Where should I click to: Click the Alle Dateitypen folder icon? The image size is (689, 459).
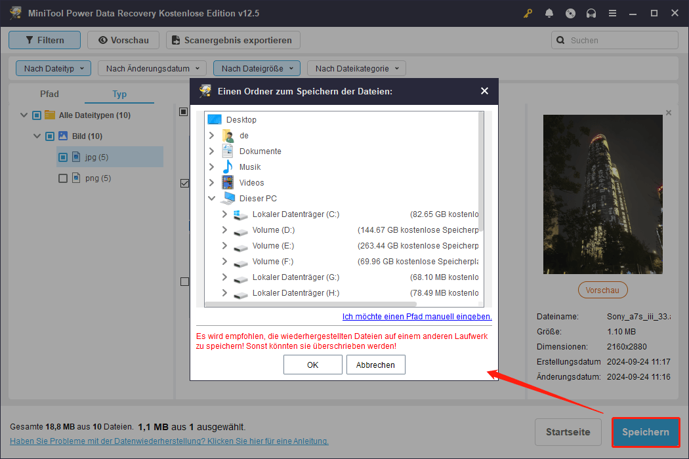click(50, 115)
